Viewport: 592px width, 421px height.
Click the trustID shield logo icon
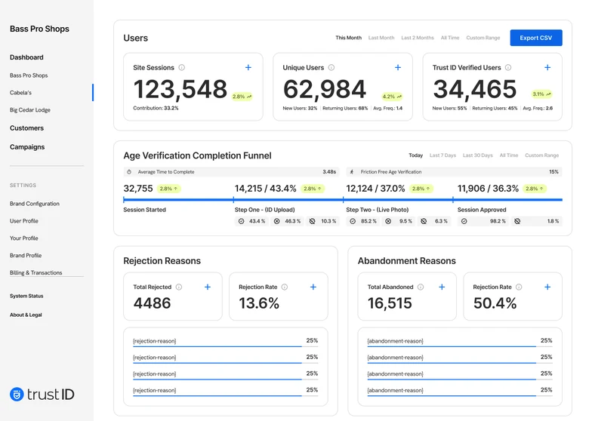click(17, 394)
